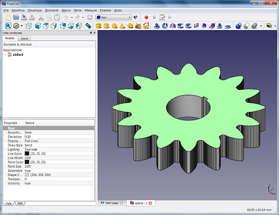Click the Thickness tool icon
Screen dimensions: 279x215
[228, 26]
